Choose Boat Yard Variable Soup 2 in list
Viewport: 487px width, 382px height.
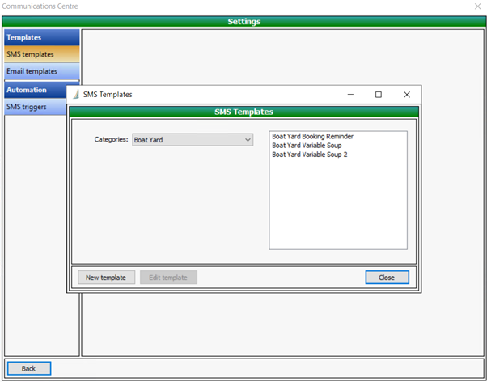pyautogui.click(x=309, y=155)
